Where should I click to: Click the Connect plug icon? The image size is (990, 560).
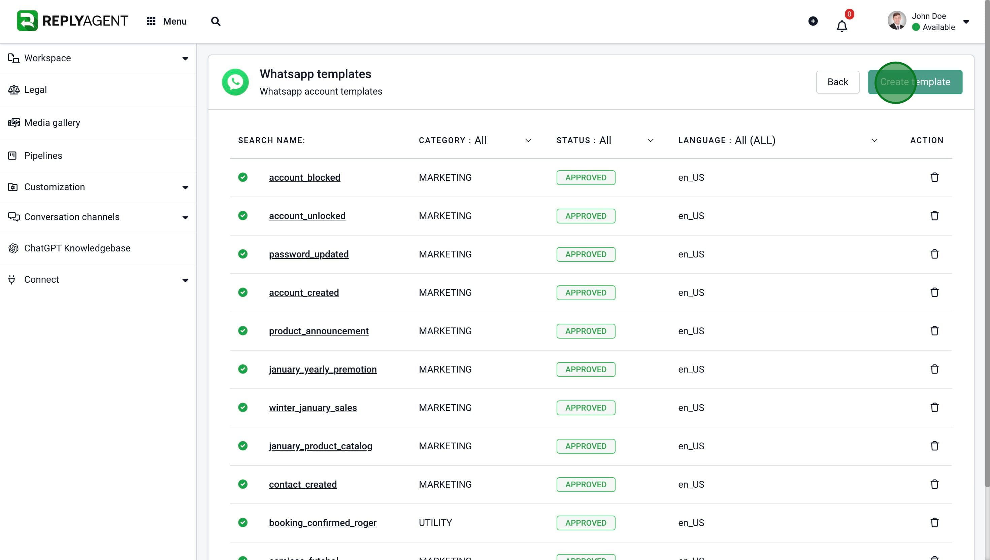pos(11,280)
